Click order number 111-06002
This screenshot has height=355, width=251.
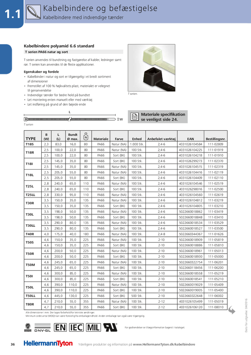coord(216,296)
